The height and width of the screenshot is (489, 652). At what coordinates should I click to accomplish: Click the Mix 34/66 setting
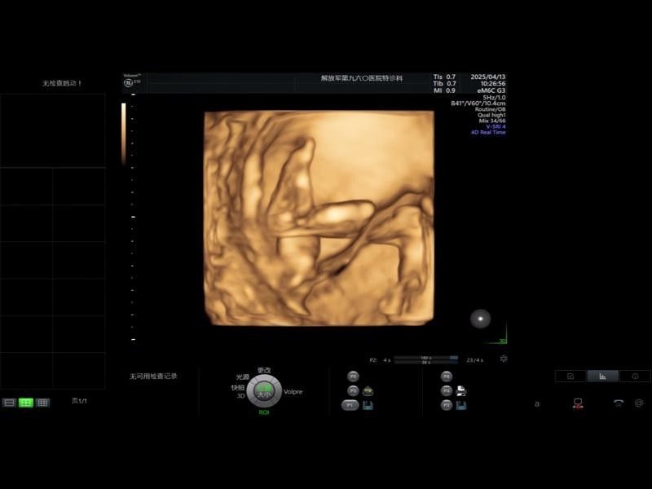[492, 121]
